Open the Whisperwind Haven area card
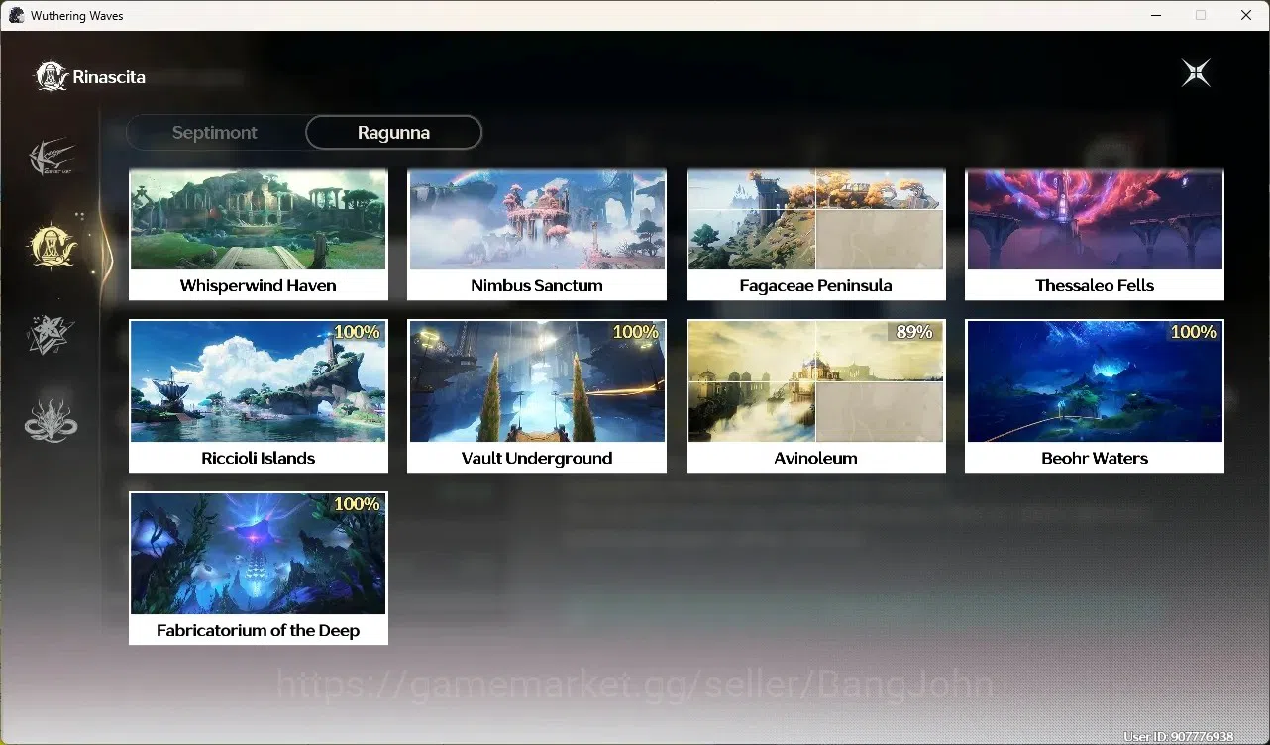1270x745 pixels. tap(259, 235)
